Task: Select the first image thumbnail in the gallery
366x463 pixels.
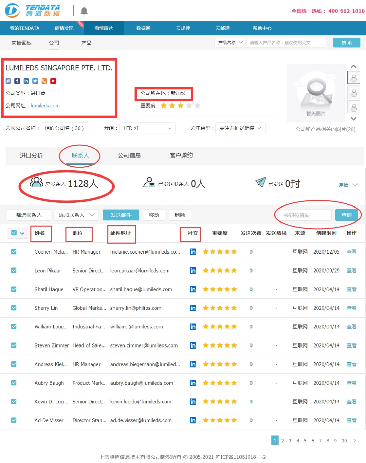Action: [x=354, y=78]
